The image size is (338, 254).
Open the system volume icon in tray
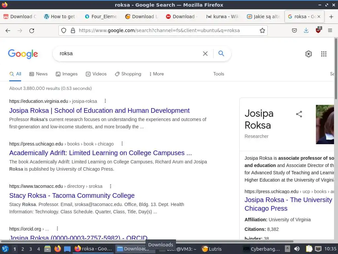(297, 249)
